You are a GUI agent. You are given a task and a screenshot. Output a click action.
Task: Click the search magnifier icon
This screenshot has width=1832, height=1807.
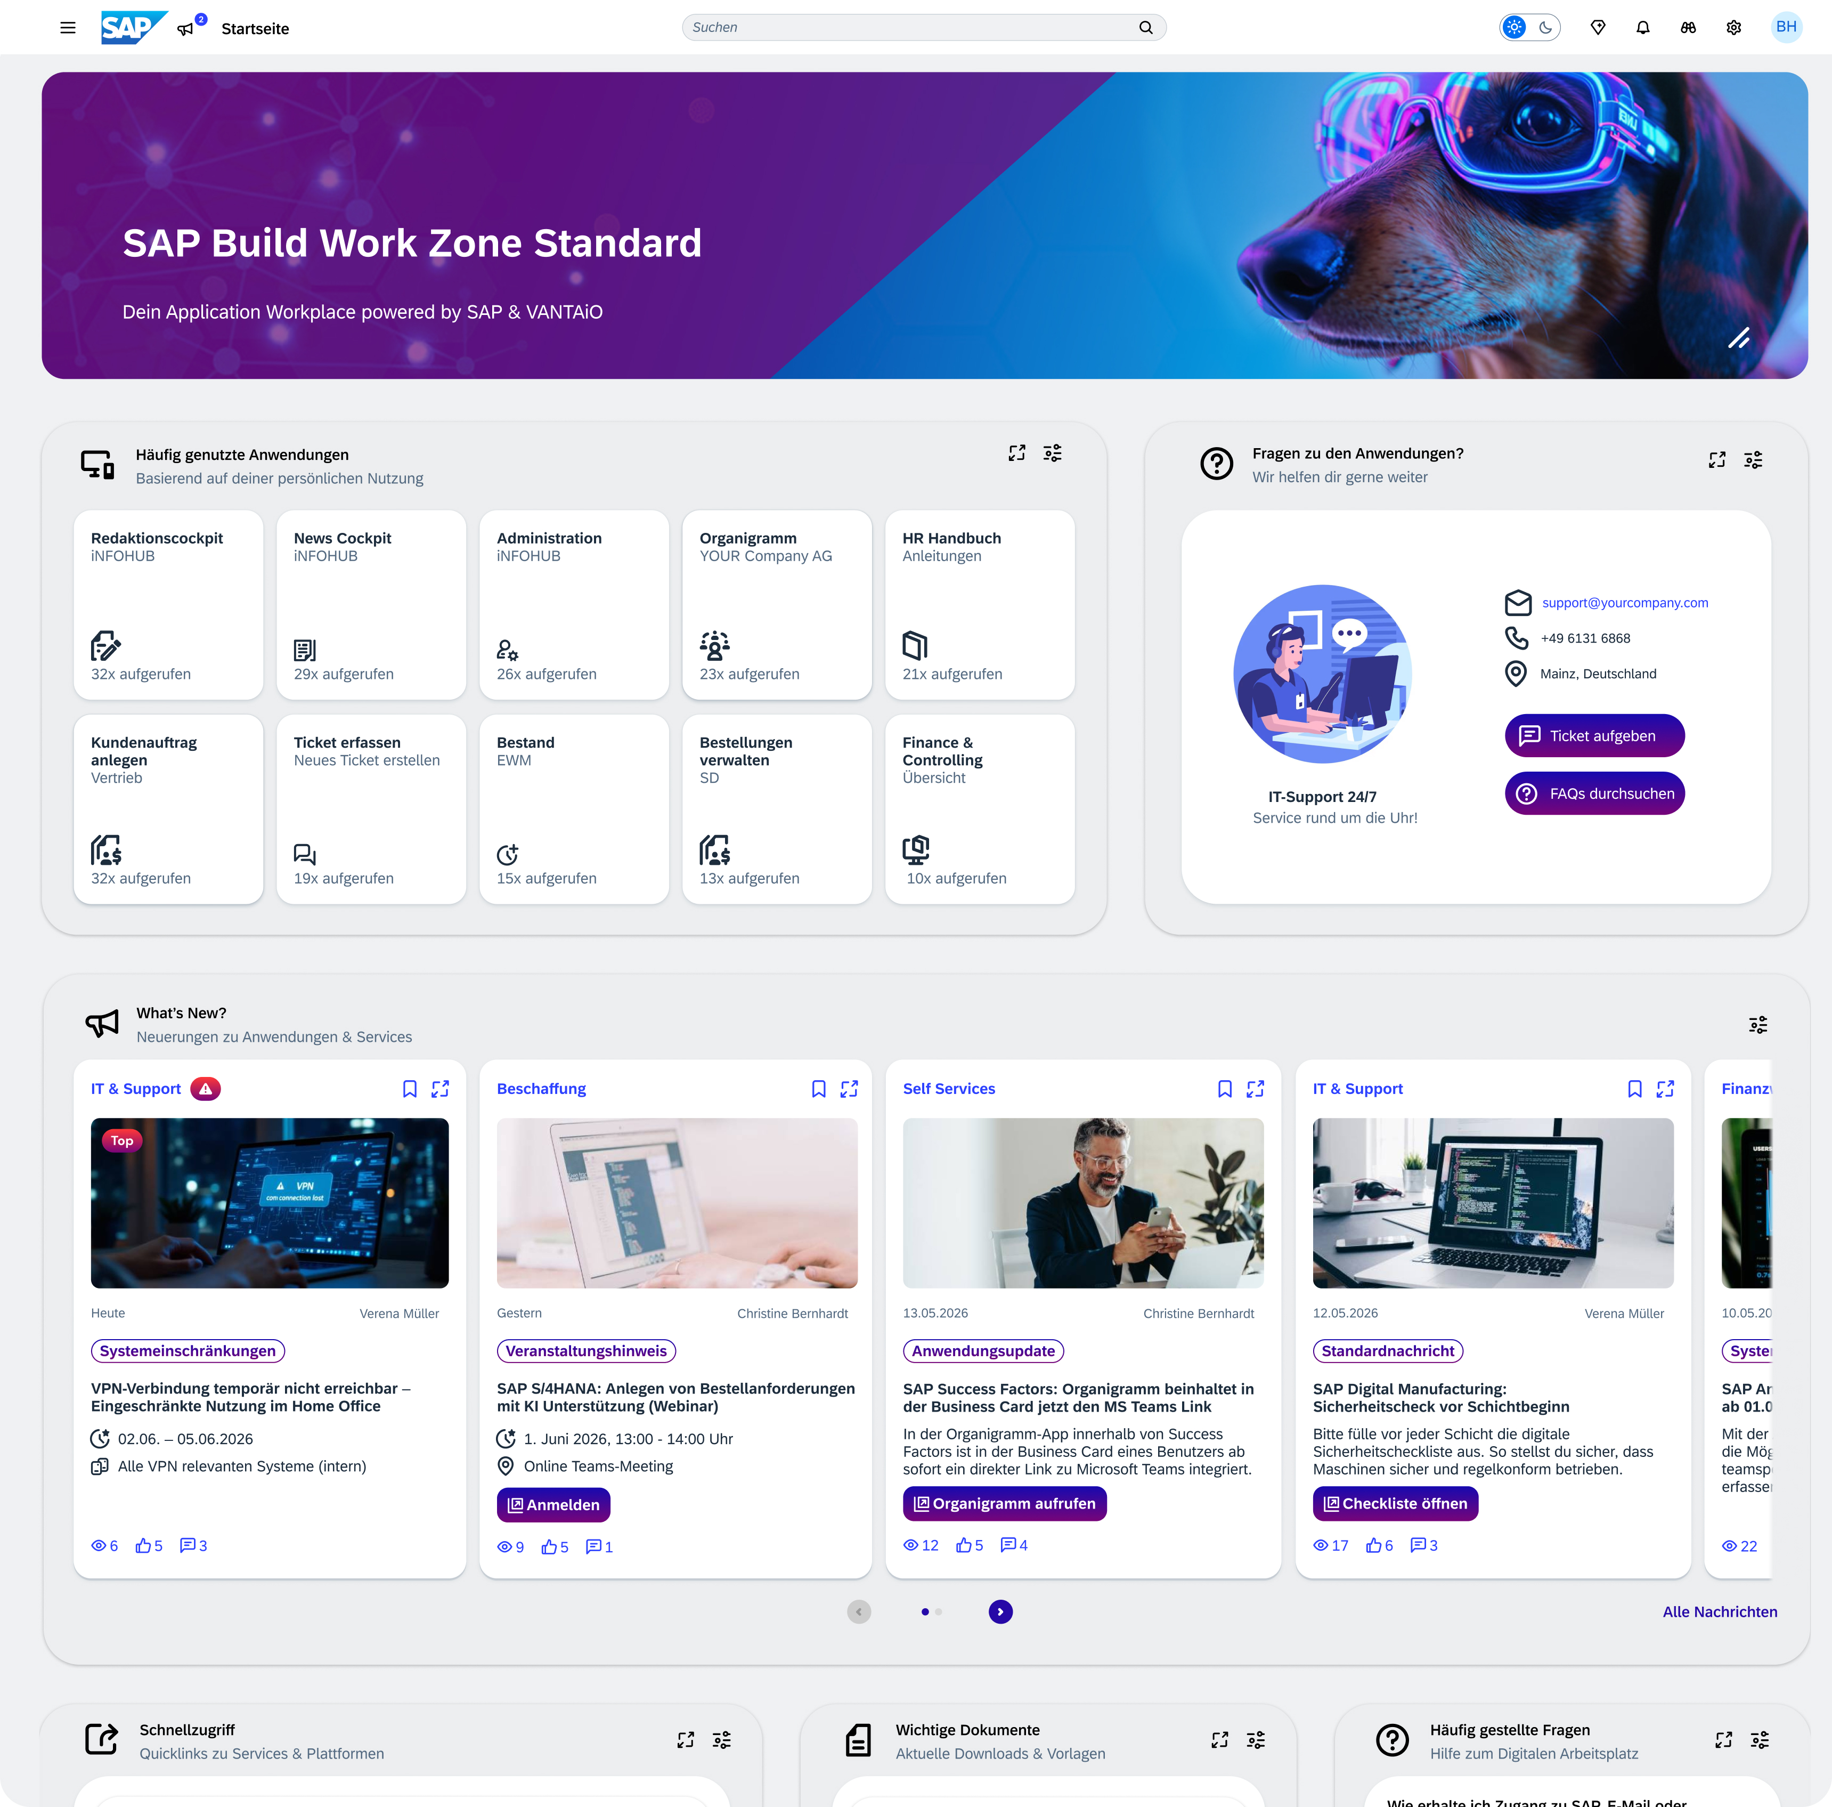click(1145, 28)
